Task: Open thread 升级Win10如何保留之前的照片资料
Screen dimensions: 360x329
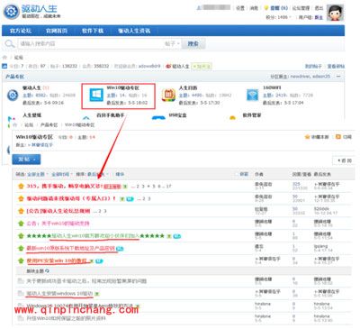Action: pos(67,318)
